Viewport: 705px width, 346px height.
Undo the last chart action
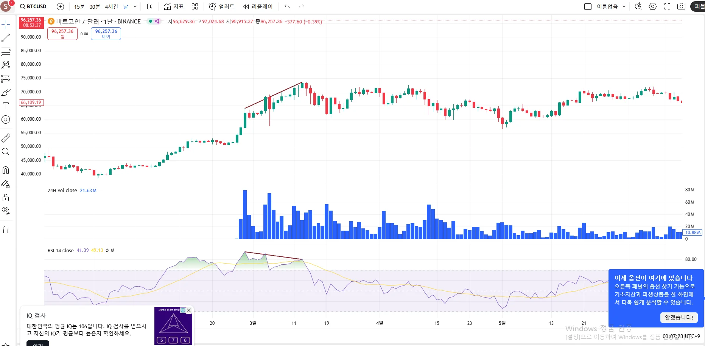287,6
